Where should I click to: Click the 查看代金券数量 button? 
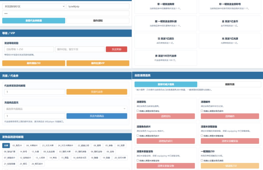pos(34,21)
